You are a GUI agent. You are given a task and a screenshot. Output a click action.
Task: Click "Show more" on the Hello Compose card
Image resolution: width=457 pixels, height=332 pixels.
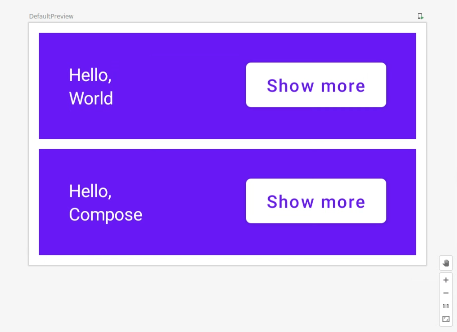[316, 201]
